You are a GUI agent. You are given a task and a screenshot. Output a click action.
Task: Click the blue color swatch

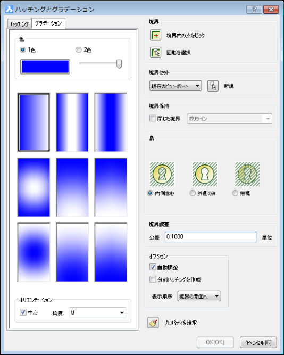coord(45,67)
